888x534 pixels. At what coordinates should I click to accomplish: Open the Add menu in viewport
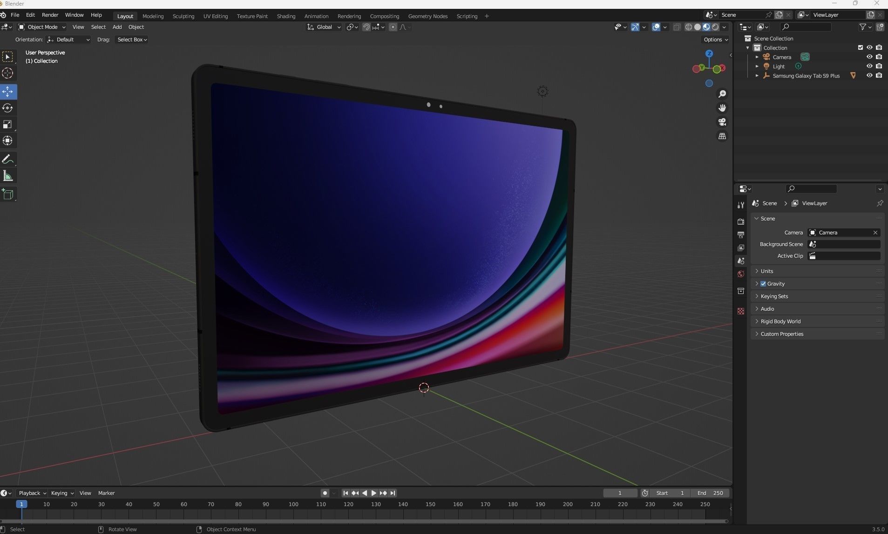point(117,27)
